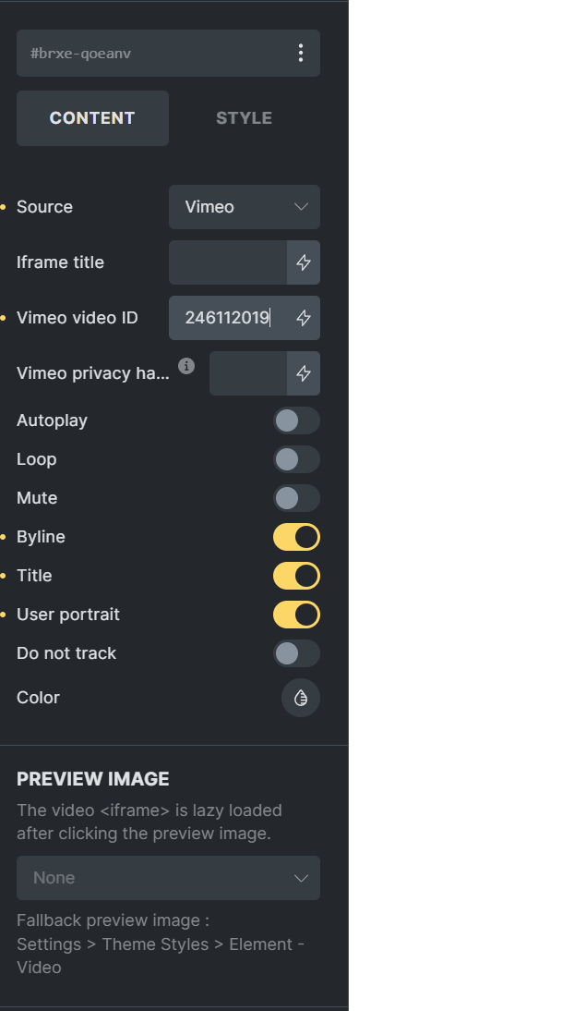Click the Vimeo video ID field

(228, 318)
